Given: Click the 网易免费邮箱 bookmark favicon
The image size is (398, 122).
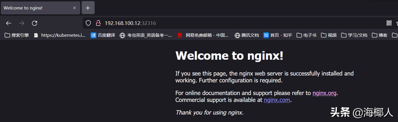Looking at the screenshot, I should [180, 35].
